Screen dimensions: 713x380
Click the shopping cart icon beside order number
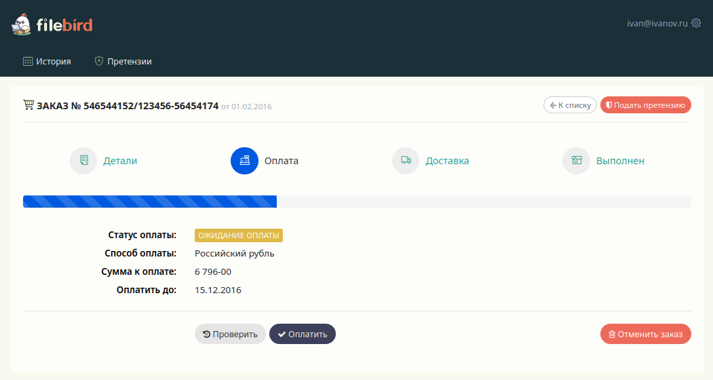(28, 105)
